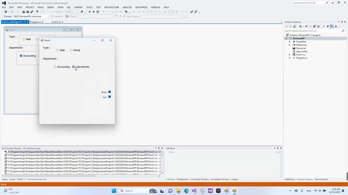
Task: Click the Break All debug icon
Action: pos(90,12)
